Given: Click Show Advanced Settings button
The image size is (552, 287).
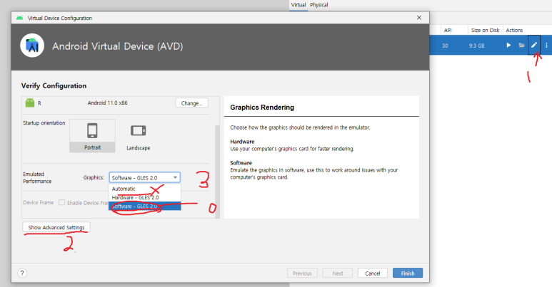Looking at the screenshot, I should click(56, 227).
